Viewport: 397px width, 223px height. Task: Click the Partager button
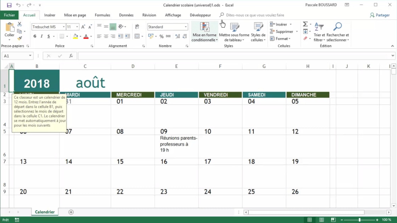pos(380,15)
